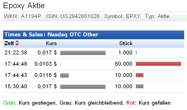Select the ISIN US2942801026 text
Screen dimensions: 187x110
[73, 16]
